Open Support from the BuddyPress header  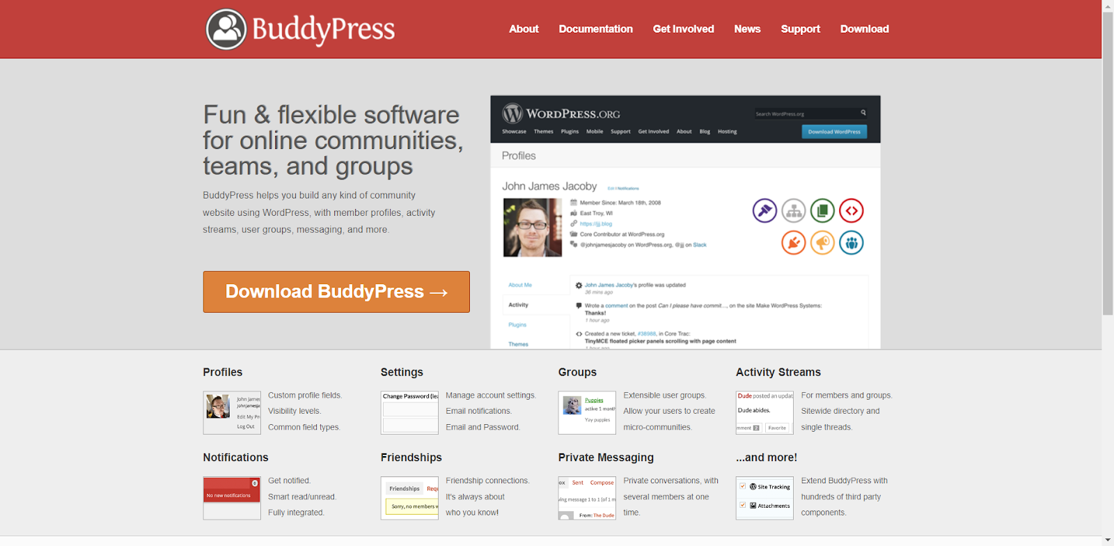pyautogui.click(x=800, y=29)
